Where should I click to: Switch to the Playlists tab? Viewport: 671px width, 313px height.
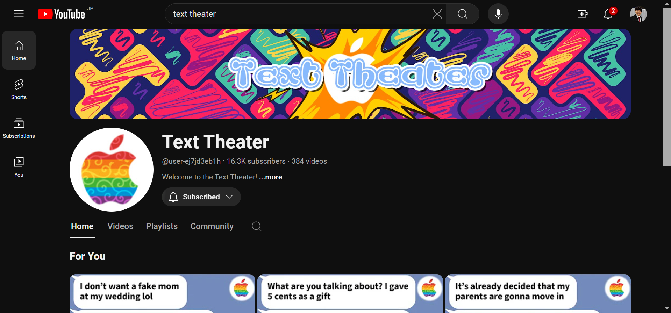pos(162,226)
